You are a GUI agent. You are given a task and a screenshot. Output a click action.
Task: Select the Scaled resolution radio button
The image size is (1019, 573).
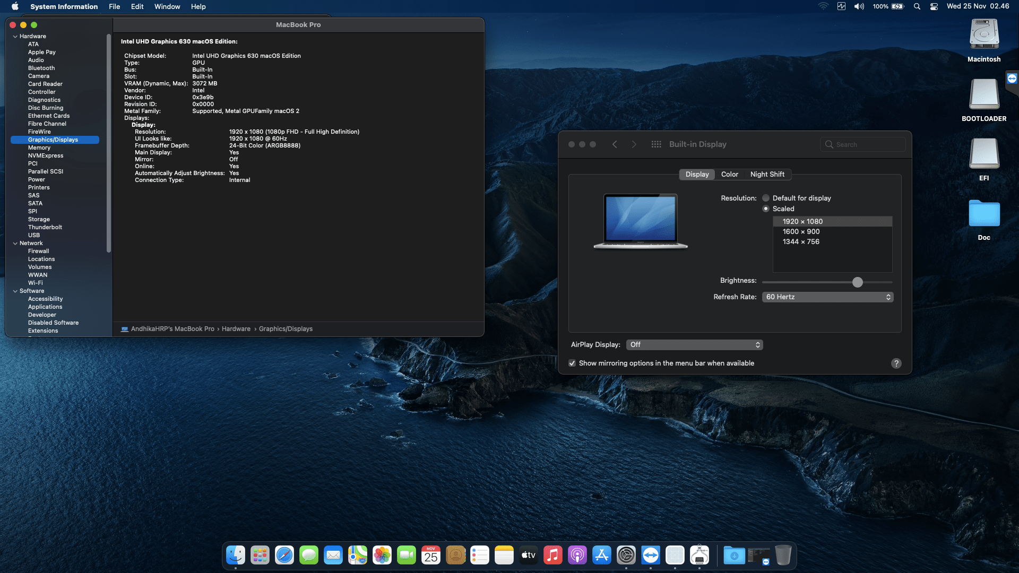tap(766, 209)
